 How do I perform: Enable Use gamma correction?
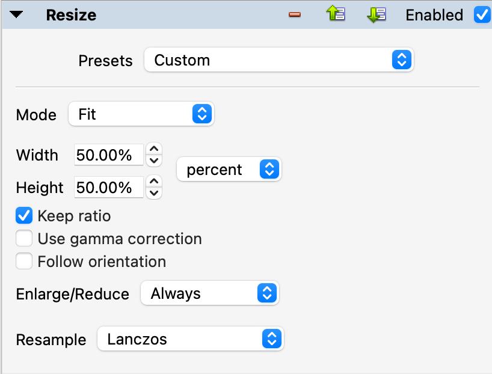click(x=24, y=239)
